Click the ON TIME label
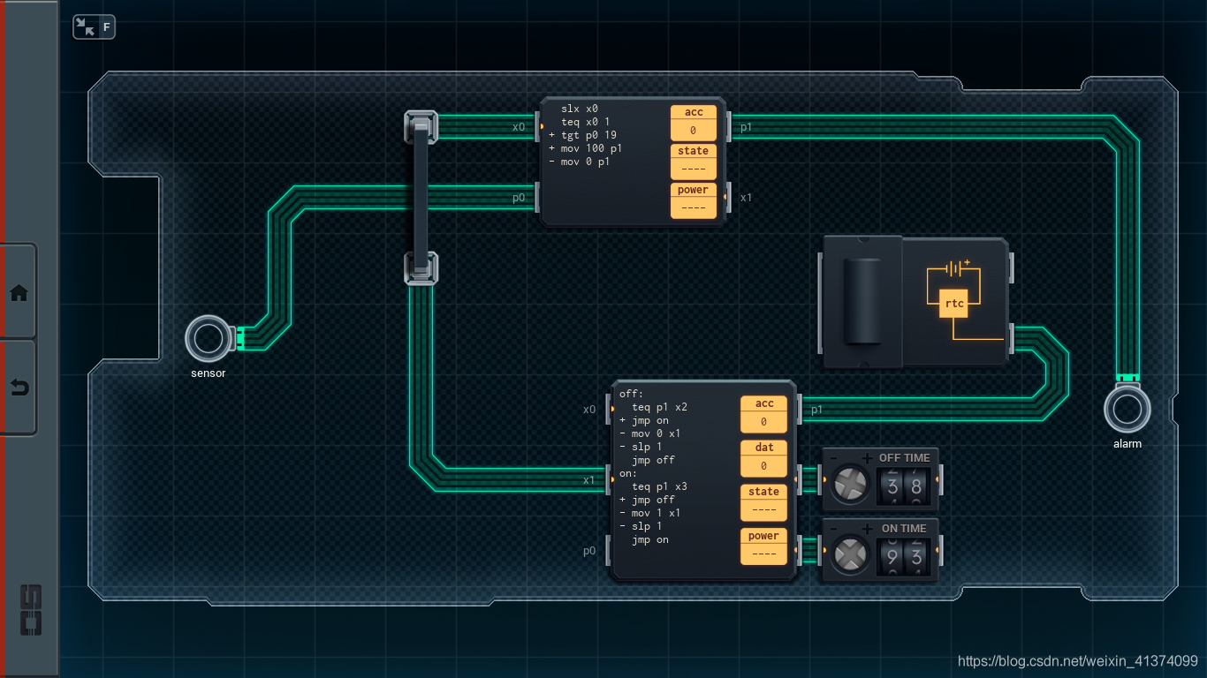The height and width of the screenshot is (678, 1207). tap(904, 529)
